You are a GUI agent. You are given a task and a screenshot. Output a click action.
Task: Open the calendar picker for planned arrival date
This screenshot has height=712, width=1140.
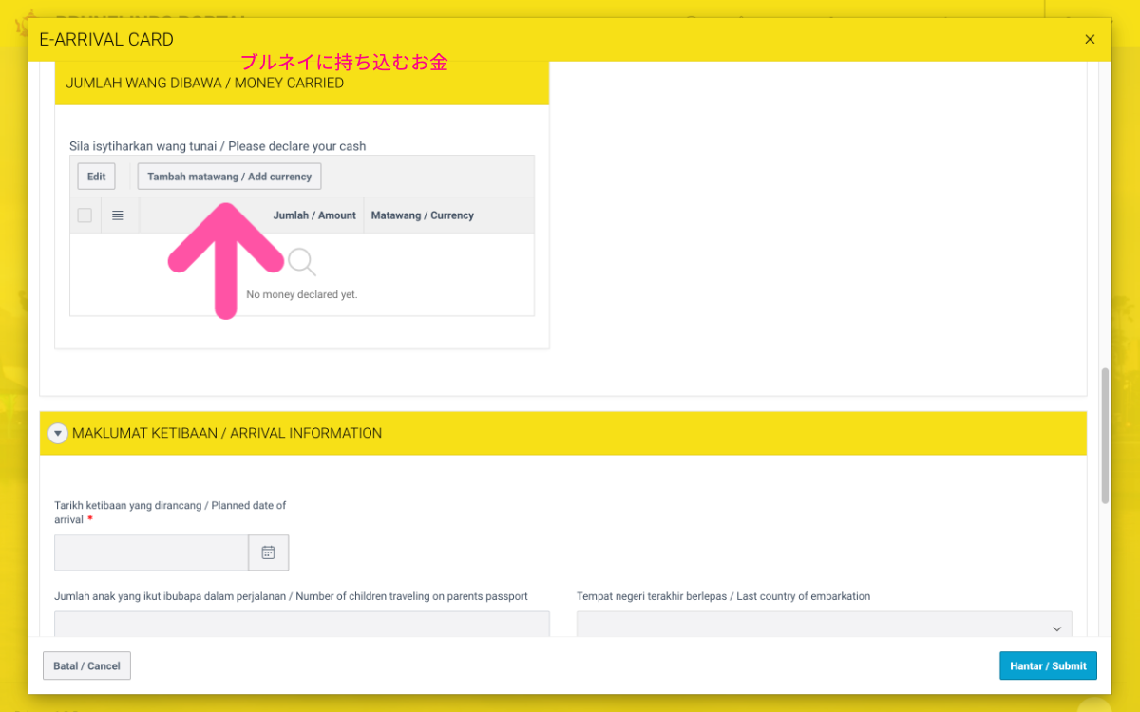(x=268, y=553)
